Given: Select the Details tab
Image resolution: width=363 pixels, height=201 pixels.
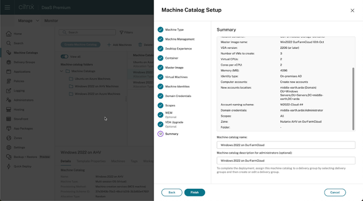Looking at the screenshot, I should point(66,161).
